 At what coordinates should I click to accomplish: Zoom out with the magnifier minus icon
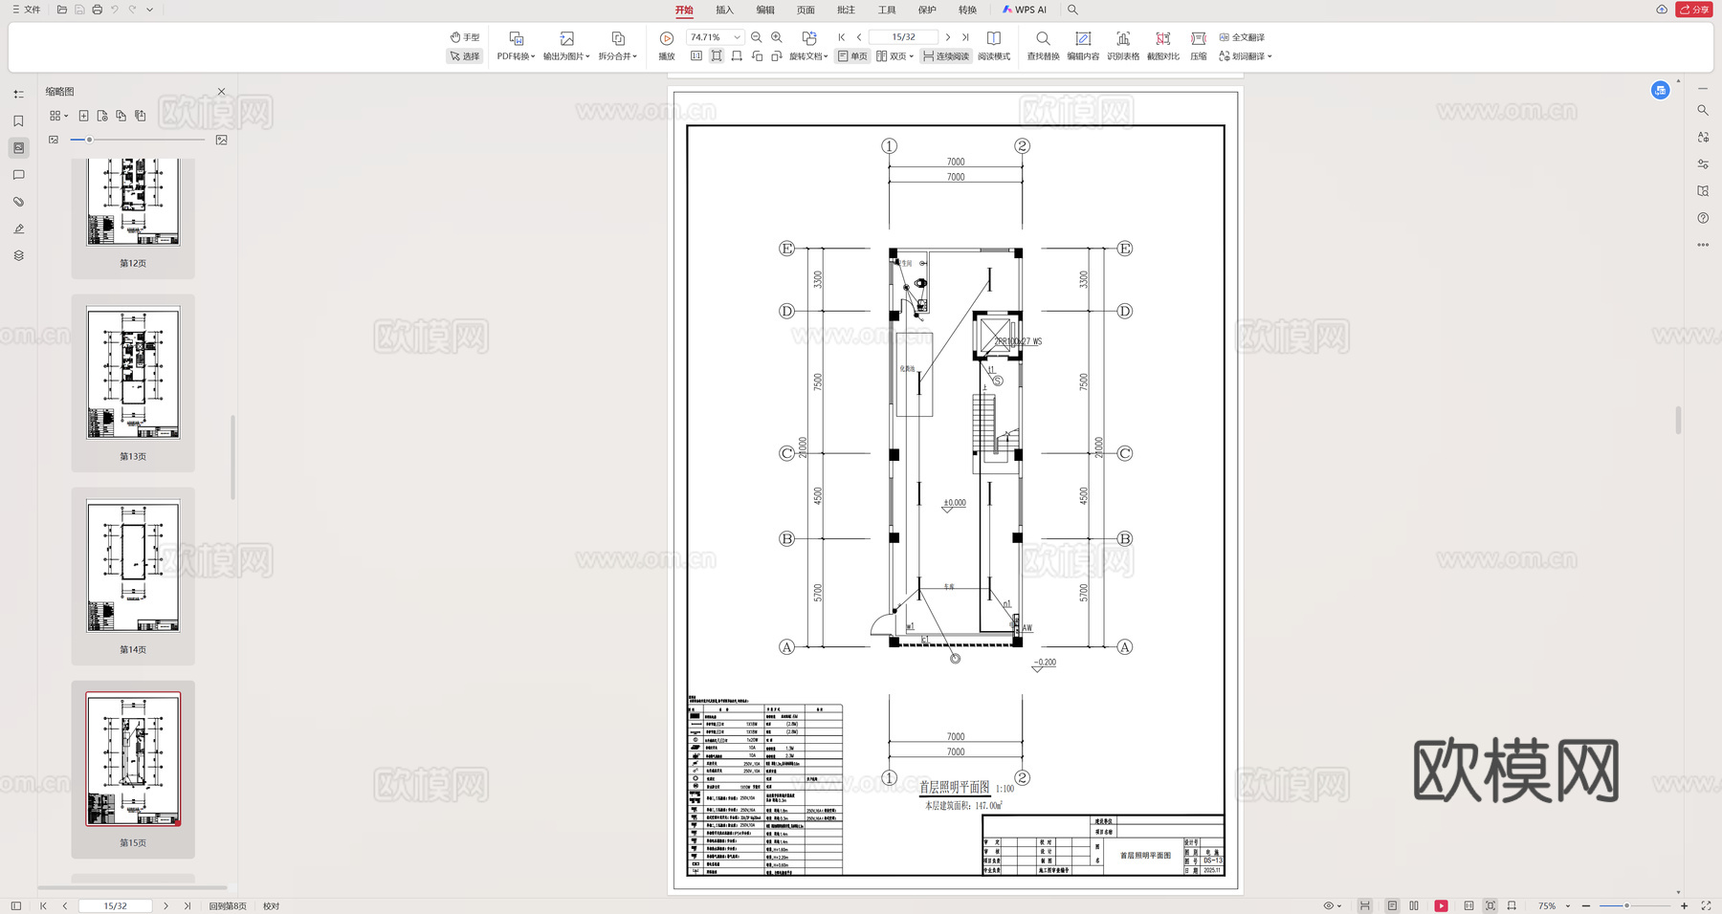757,37
